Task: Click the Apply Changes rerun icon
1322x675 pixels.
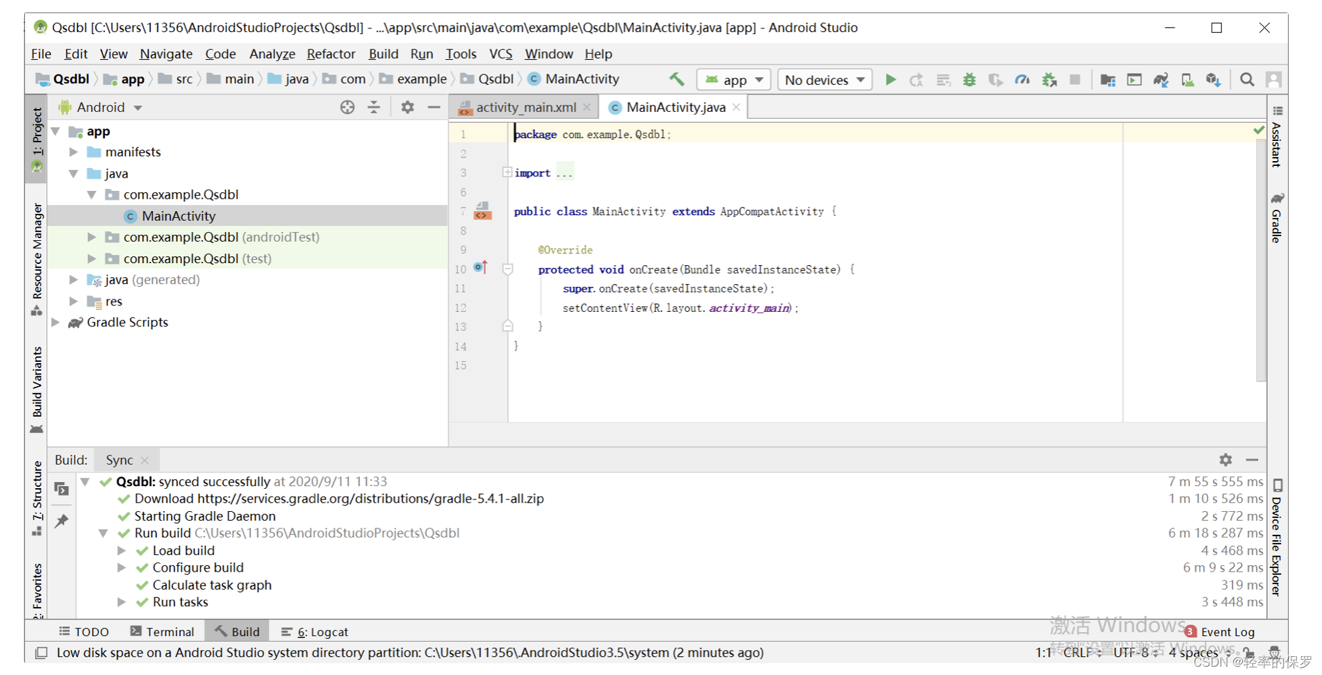Action: pos(917,79)
